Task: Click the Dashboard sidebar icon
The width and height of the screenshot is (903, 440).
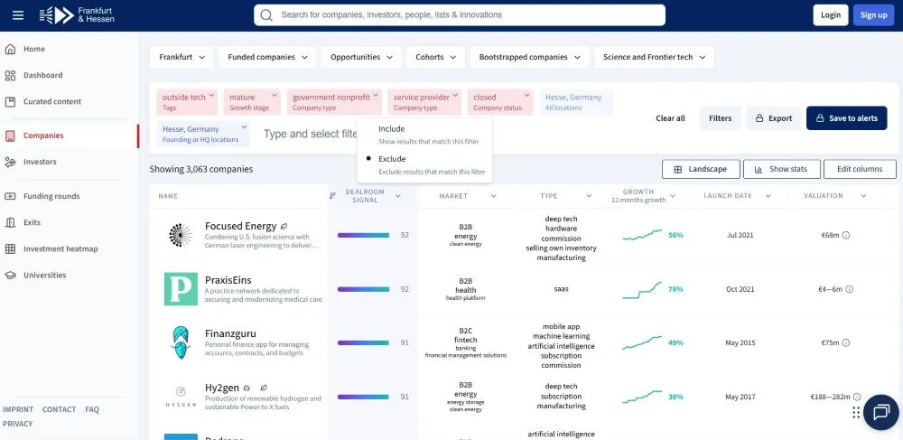Action: (10, 76)
